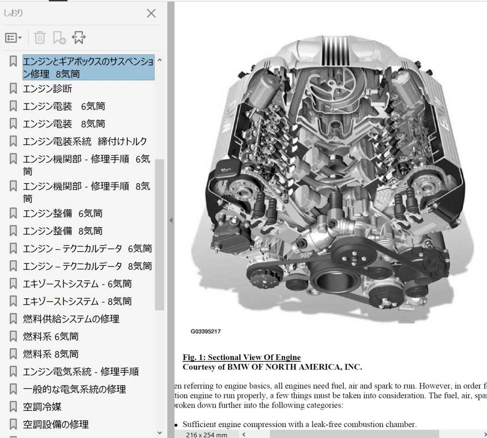Image resolution: width=487 pixels, height=438 pixels.
Task: Click bookmark icon of サスペンション修理 8気筒 entry
Action: pos(13,62)
